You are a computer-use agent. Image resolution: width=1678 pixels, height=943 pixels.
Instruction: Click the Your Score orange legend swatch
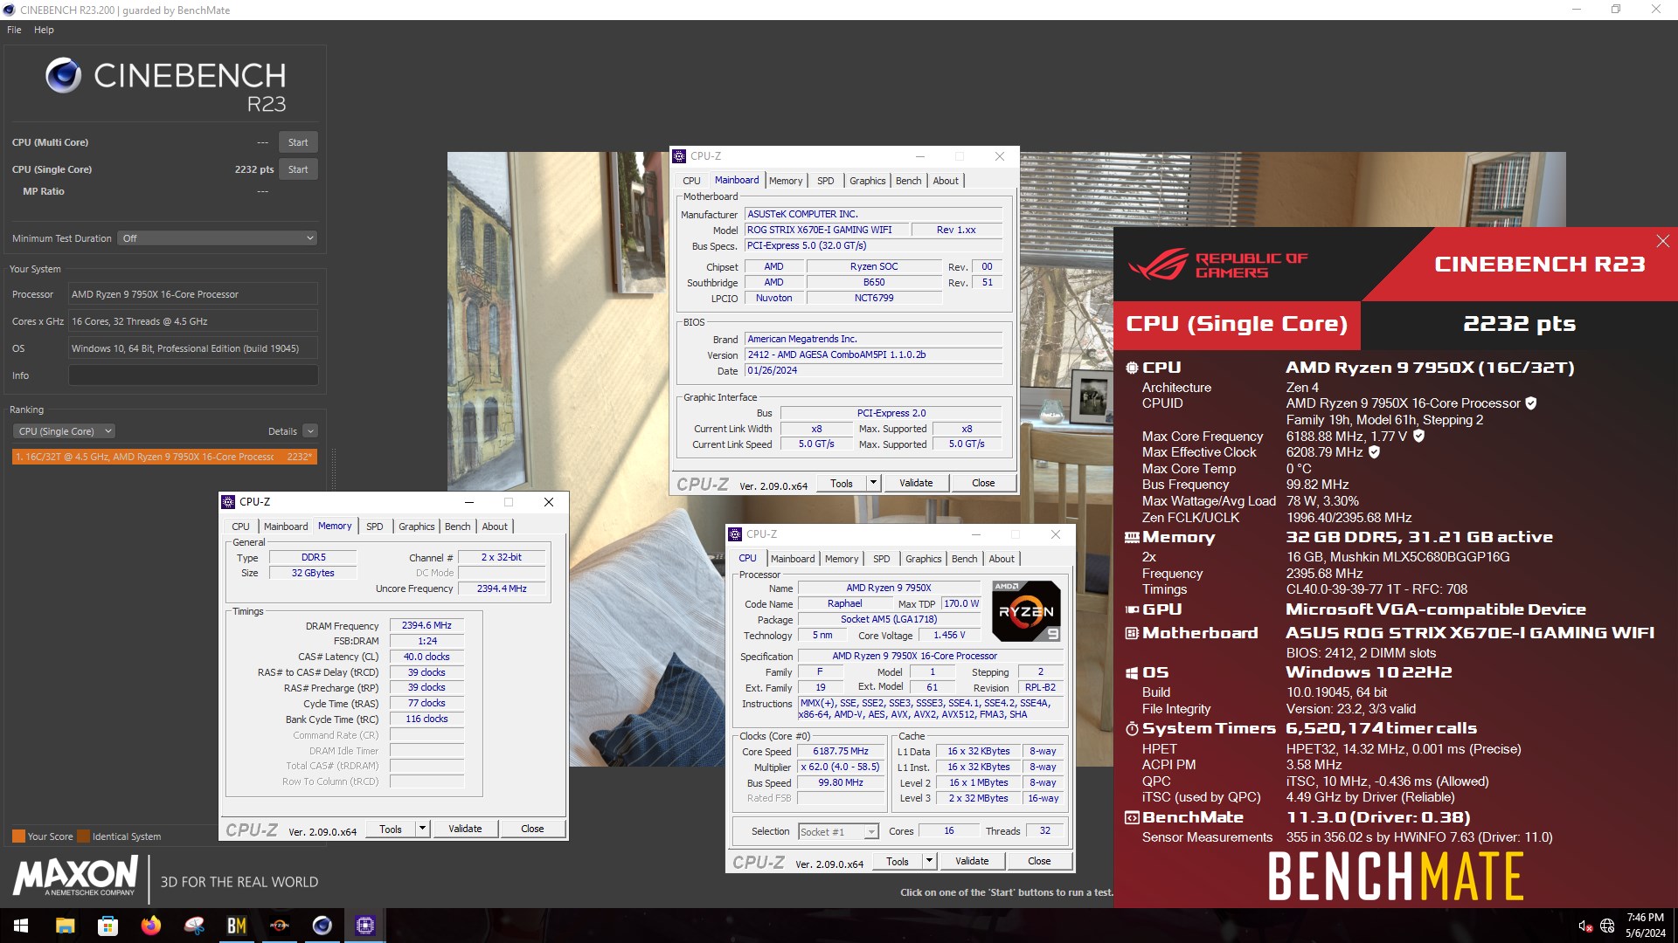18,836
